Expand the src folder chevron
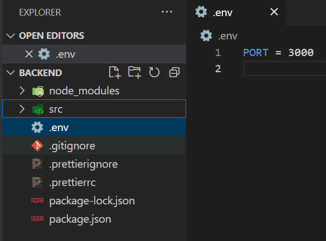 [22, 109]
